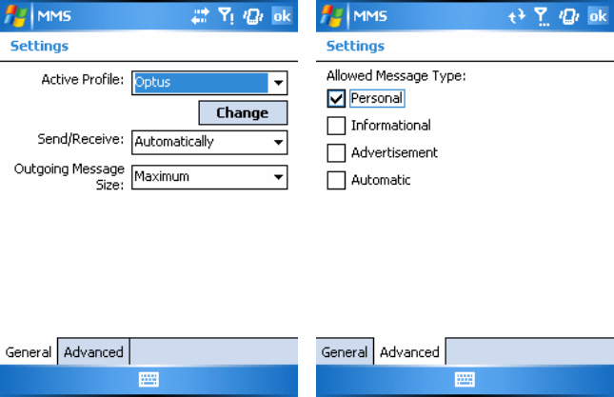614x397 pixels.
Task: Tap signal antenna icon in right screen
Action: 542,17
